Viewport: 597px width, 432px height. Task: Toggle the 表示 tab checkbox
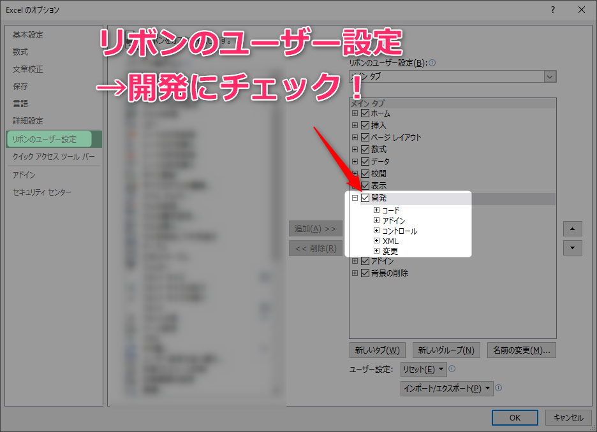point(365,186)
